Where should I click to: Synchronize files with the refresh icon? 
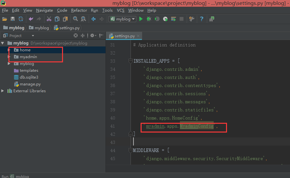(21, 19)
